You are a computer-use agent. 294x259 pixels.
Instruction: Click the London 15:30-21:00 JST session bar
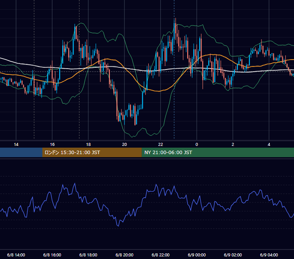(x=92, y=152)
